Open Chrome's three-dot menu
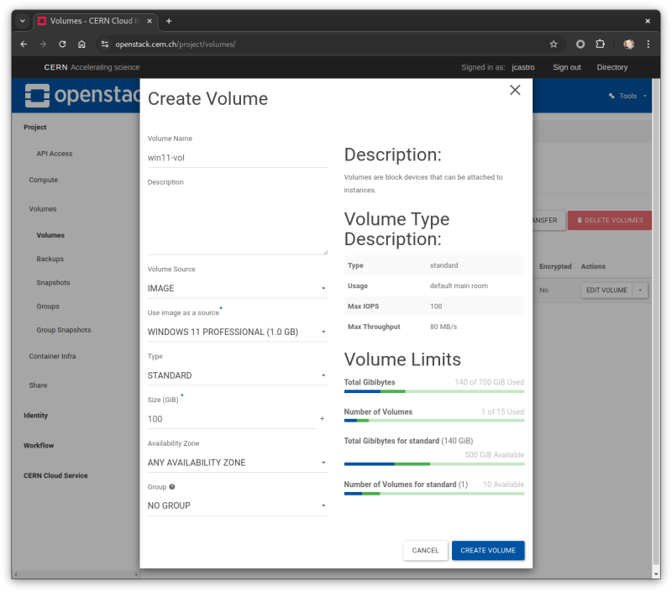 coord(649,43)
